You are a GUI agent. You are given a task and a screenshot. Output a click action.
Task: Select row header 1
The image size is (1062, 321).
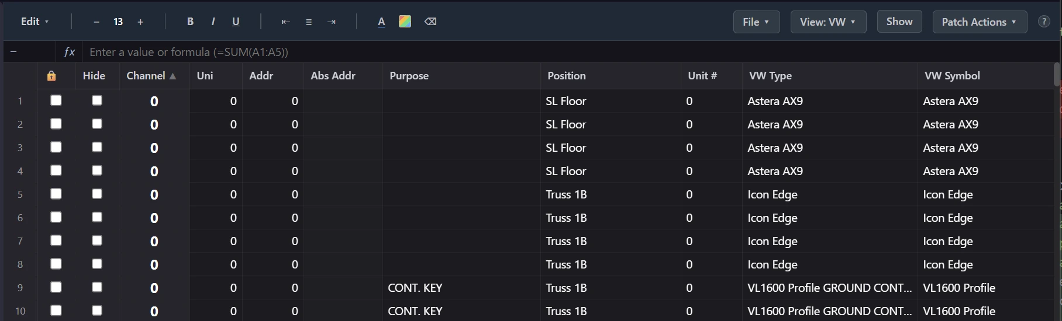(20, 101)
